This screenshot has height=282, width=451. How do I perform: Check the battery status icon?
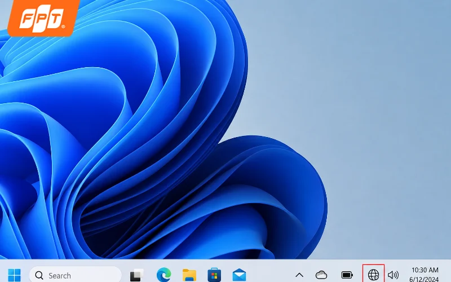point(347,275)
